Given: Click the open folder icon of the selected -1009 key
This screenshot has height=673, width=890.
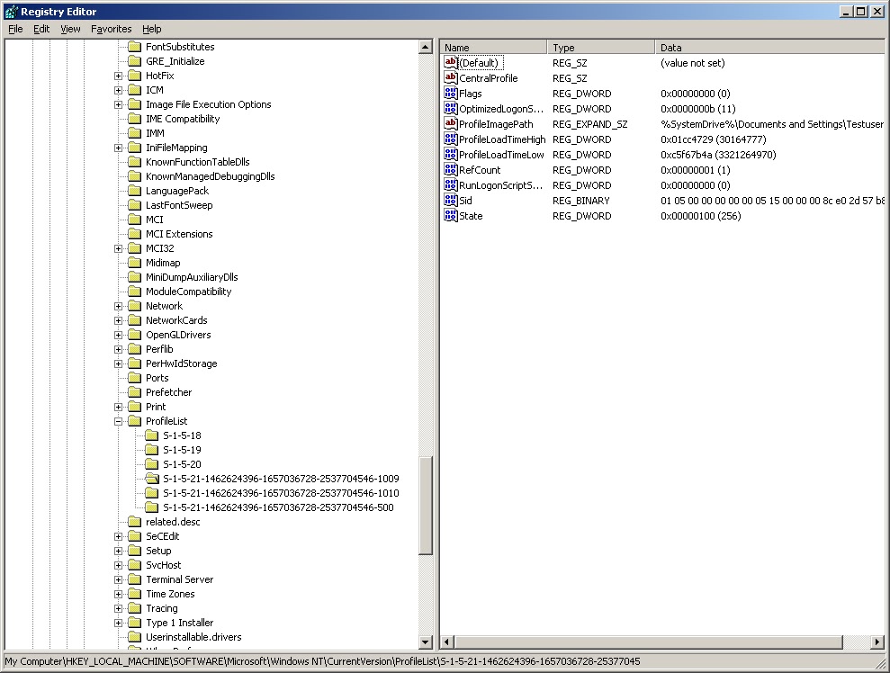Looking at the screenshot, I should click(x=152, y=479).
